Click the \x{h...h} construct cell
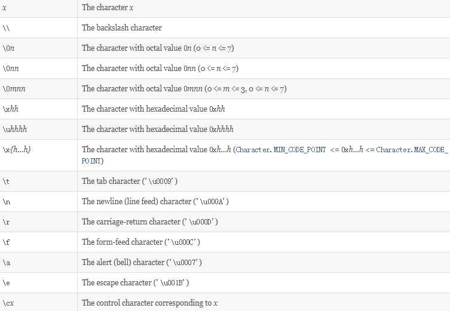Viewport: 450px width, 311px height. 17,149
